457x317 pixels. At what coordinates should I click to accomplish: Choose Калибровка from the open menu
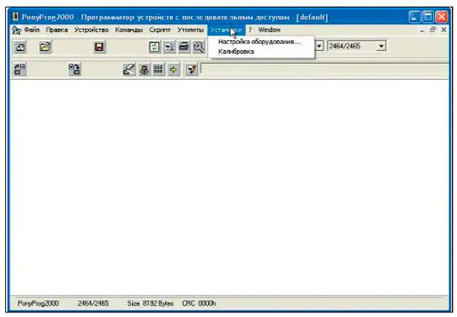point(236,52)
